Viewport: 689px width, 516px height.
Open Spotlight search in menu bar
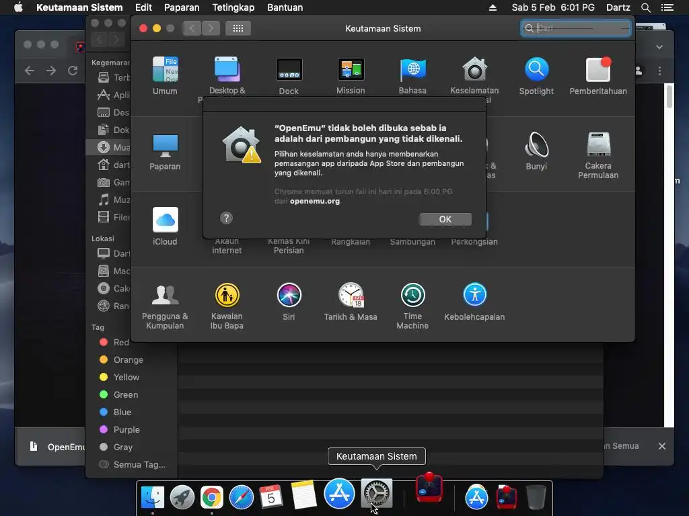(645, 7)
